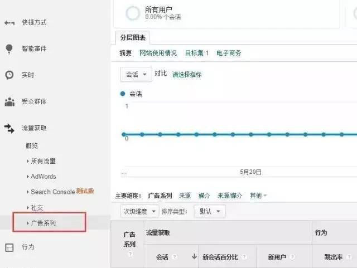Switch to the 电子商务 tab

click(x=229, y=53)
